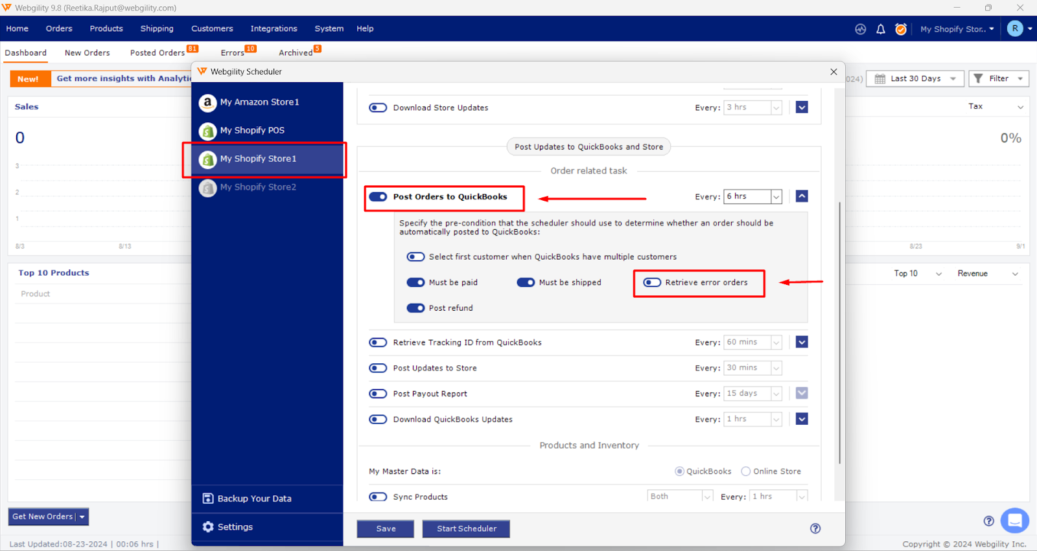
Task: Click the orange clock scheduler icon
Action: (x=901, y=29)
